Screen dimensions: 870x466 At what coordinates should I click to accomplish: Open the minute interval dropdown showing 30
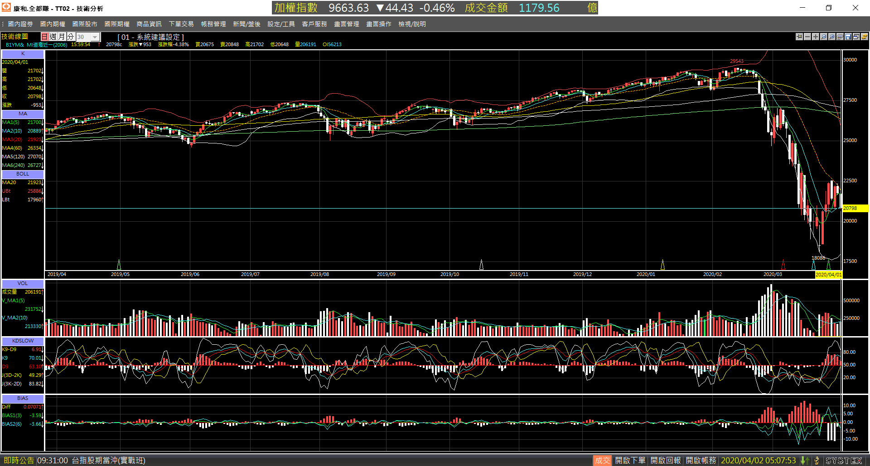pyautogui.click(x=87, y=37)
